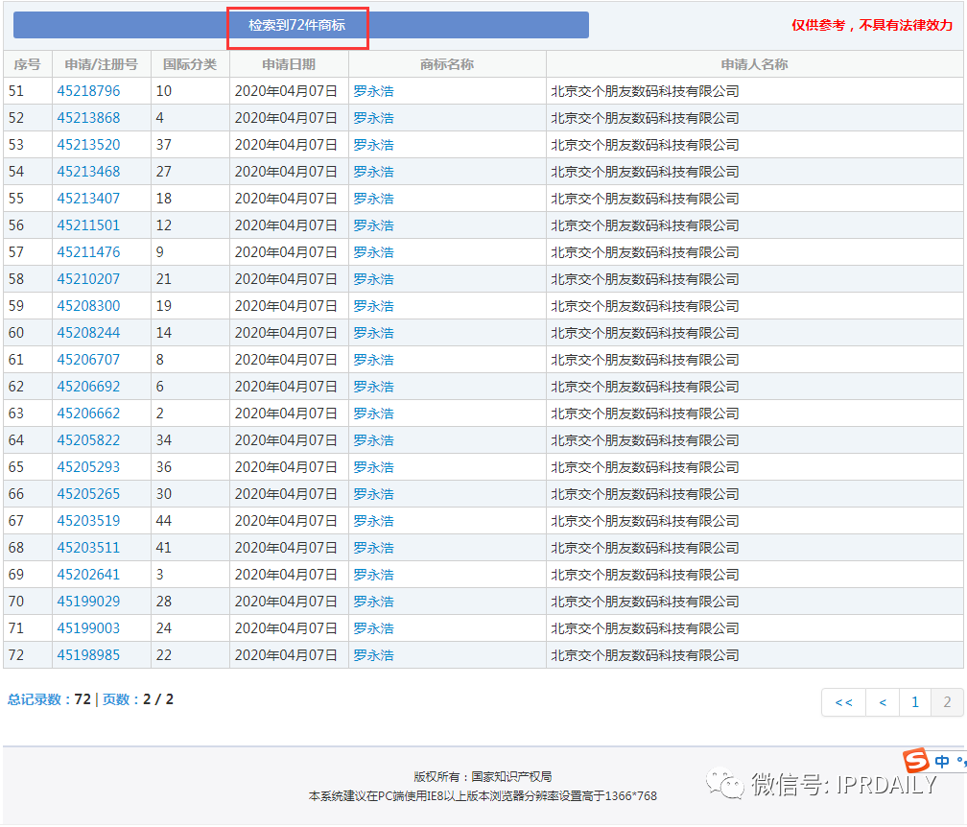
Task: Click the 申请/注册号 column header
Action: [102, 64]
